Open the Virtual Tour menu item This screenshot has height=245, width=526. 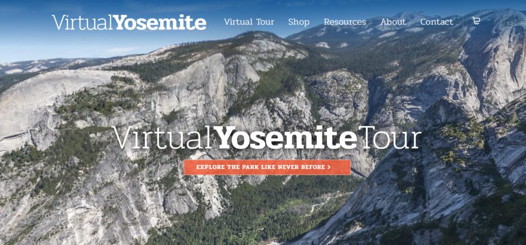click(249, 22)
